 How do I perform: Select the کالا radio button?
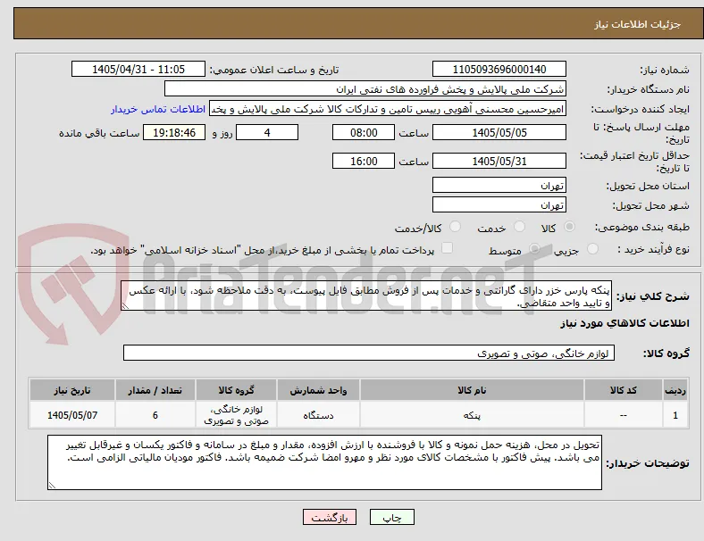tap(569, 227)
